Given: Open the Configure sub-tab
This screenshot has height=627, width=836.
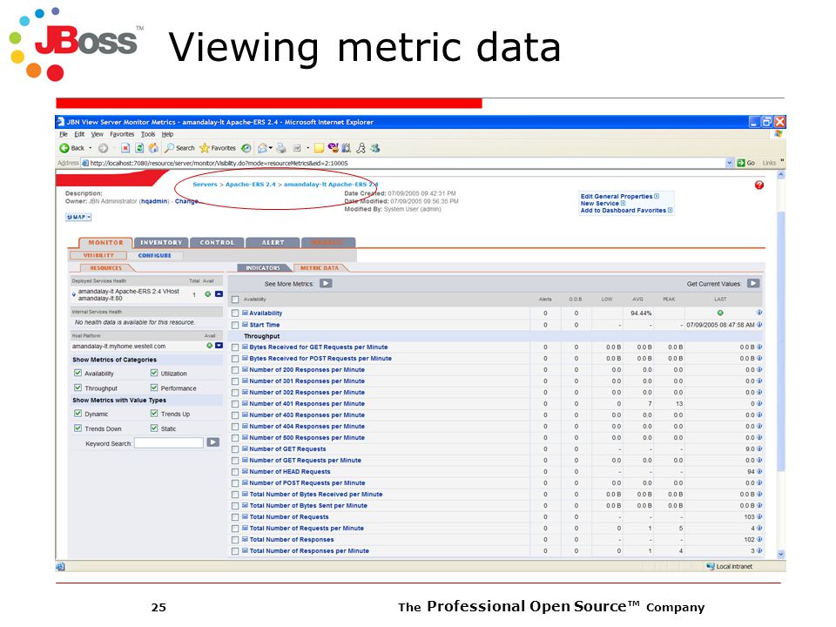Looking at the screenshot, I should click(155, 255).
